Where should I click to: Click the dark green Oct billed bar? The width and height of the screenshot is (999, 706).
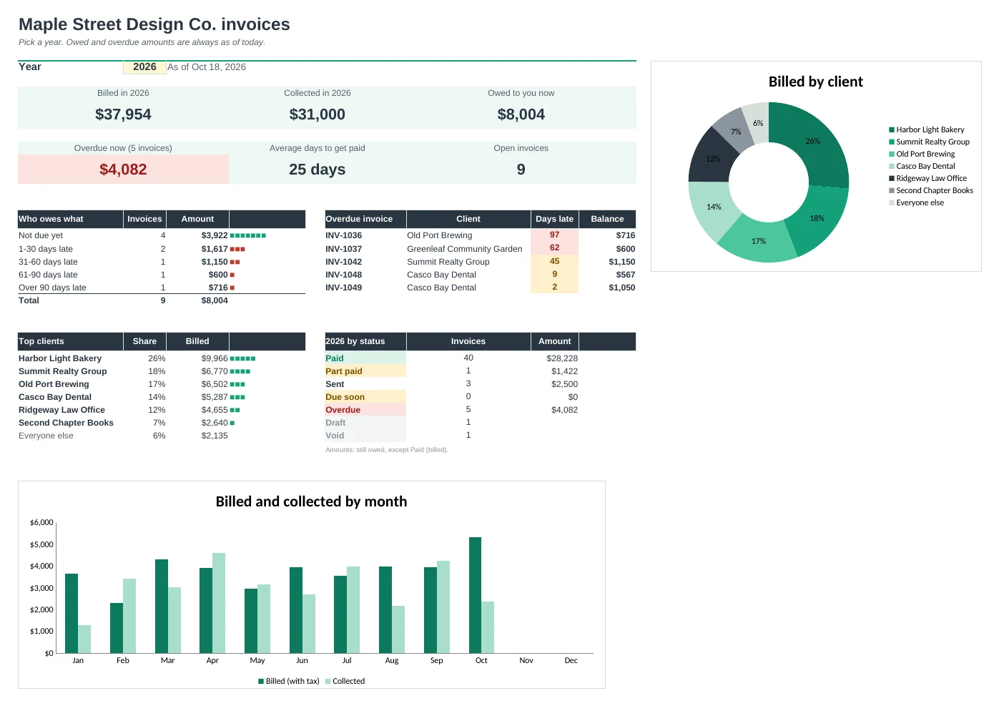tap(475, 595)
